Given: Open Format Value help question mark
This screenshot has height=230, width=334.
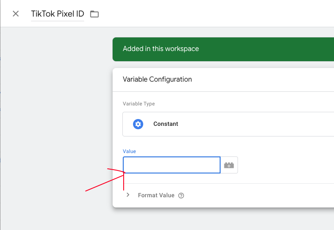Looking at the screenshot, I should point(181,196).
